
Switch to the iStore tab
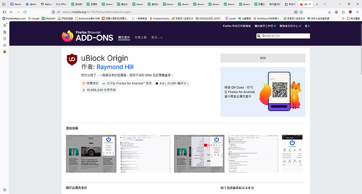coord(16,4)
